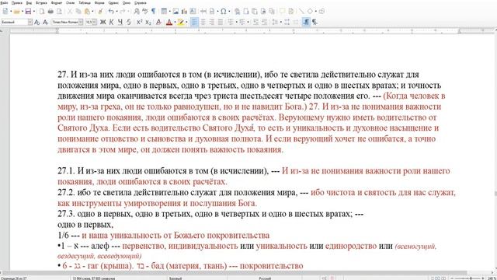Save the document with the floppy icon

click(x=28, y=12)
